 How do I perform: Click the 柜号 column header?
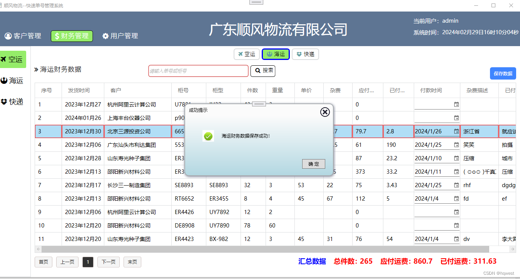pos(189,90)
